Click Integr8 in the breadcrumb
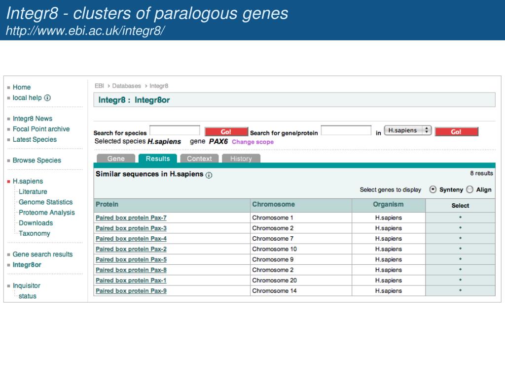This screenshot has width=505, height=378. pos(159,86)
